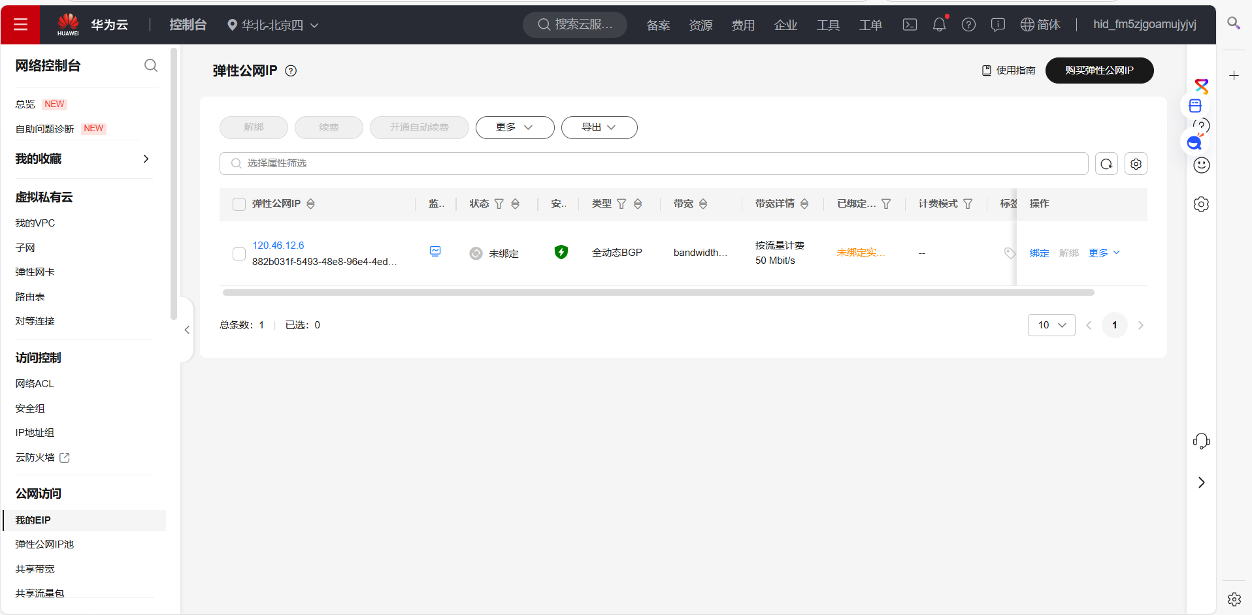Sort by 带宽 column

point(703,204)
